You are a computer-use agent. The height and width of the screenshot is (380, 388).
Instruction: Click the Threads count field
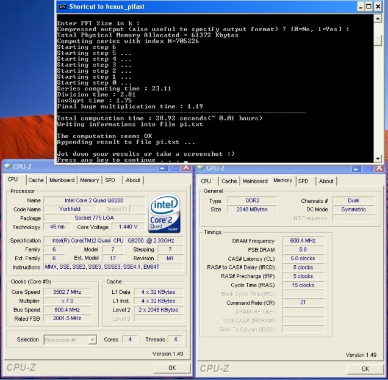click(x=176, y=339)
